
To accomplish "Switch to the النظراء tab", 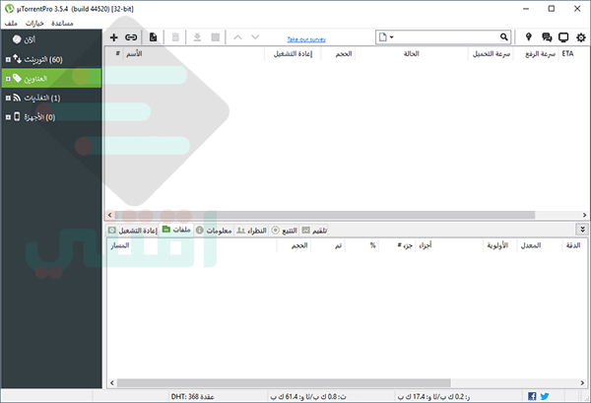I will click(251, 231).
